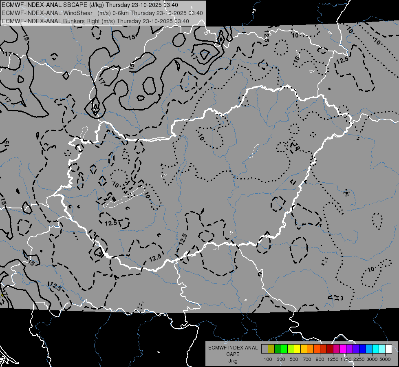Click the 500 legend value label
Screen dimensions: 399x367
coord(294,359)
